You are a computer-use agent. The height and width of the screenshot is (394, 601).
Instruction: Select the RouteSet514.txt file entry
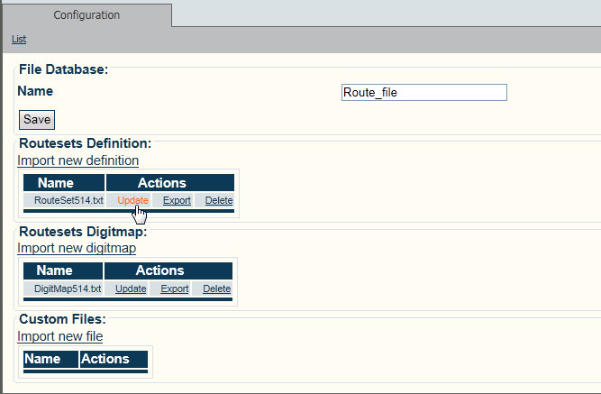(x=63, y=200)
